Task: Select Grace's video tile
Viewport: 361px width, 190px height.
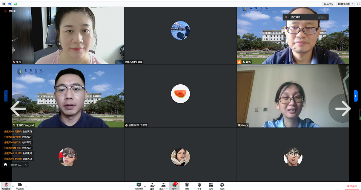Action: coord(293,96)
